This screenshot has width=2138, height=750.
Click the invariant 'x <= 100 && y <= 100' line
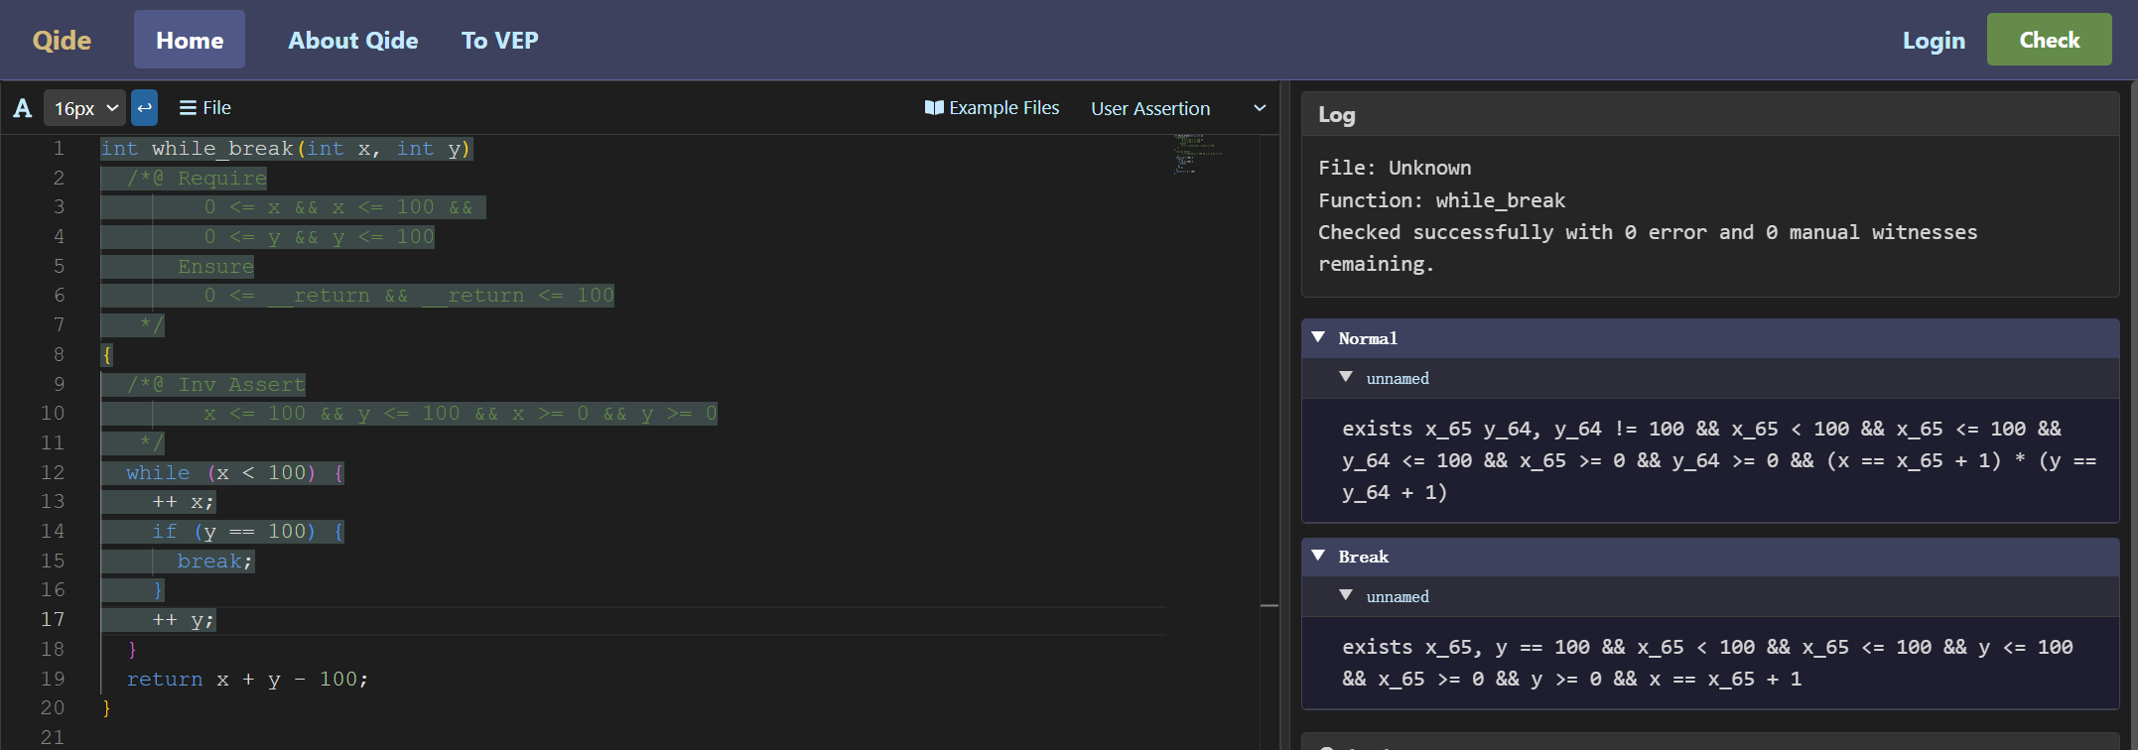[460, 414]
